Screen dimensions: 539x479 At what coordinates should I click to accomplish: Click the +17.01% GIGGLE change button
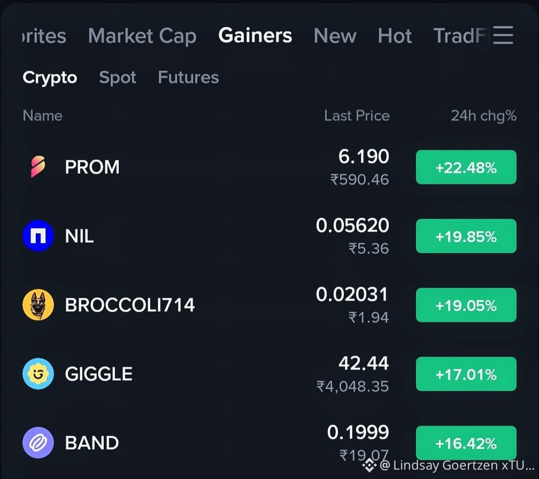pyautogui.click(x=466, y=374)
